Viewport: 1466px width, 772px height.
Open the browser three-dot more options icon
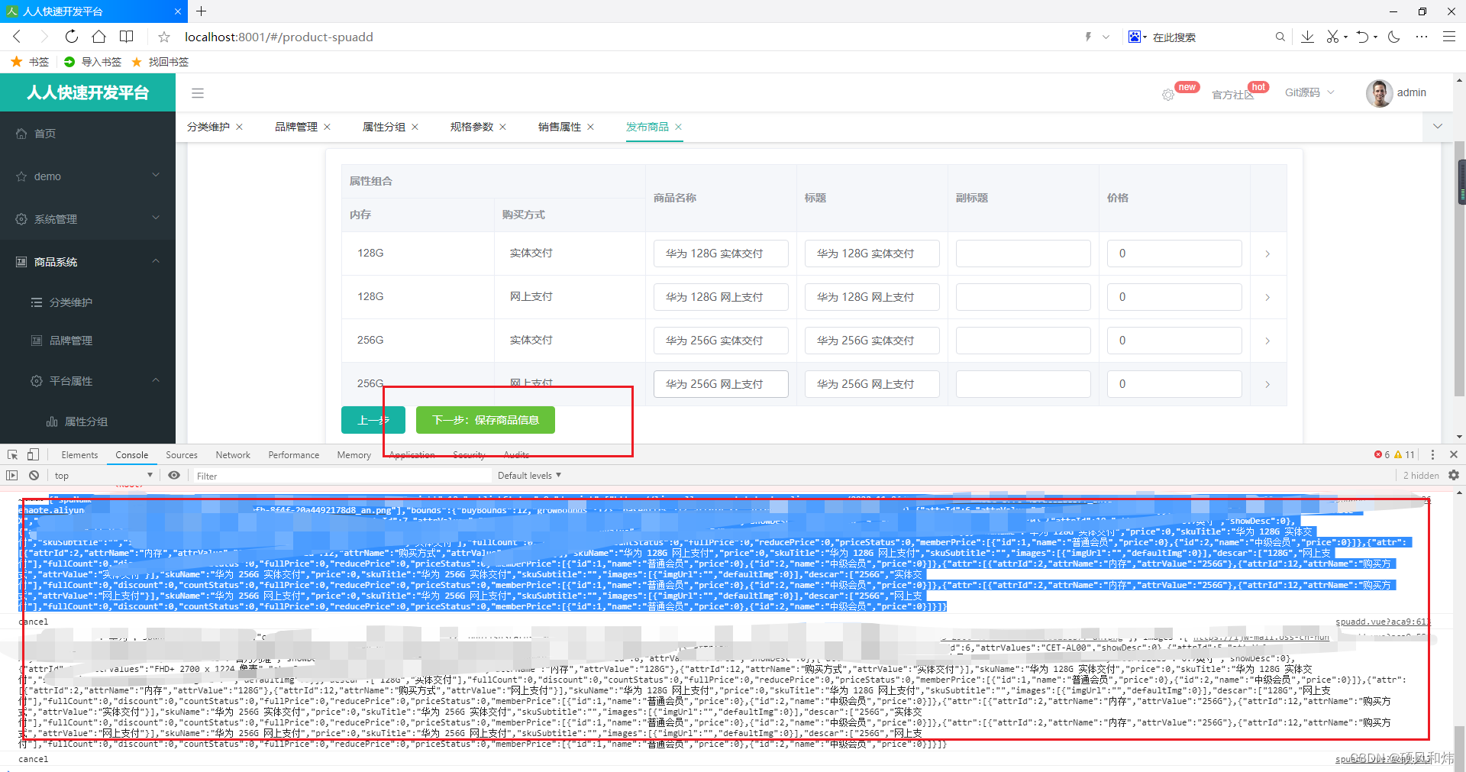[1421, 37]
